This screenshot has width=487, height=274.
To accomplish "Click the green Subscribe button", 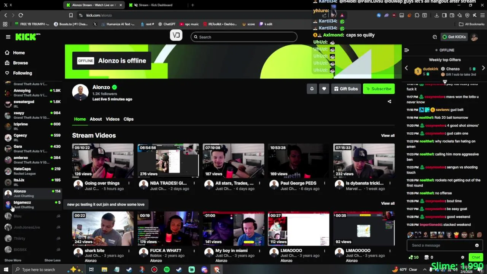I will (x=379, y=89).
